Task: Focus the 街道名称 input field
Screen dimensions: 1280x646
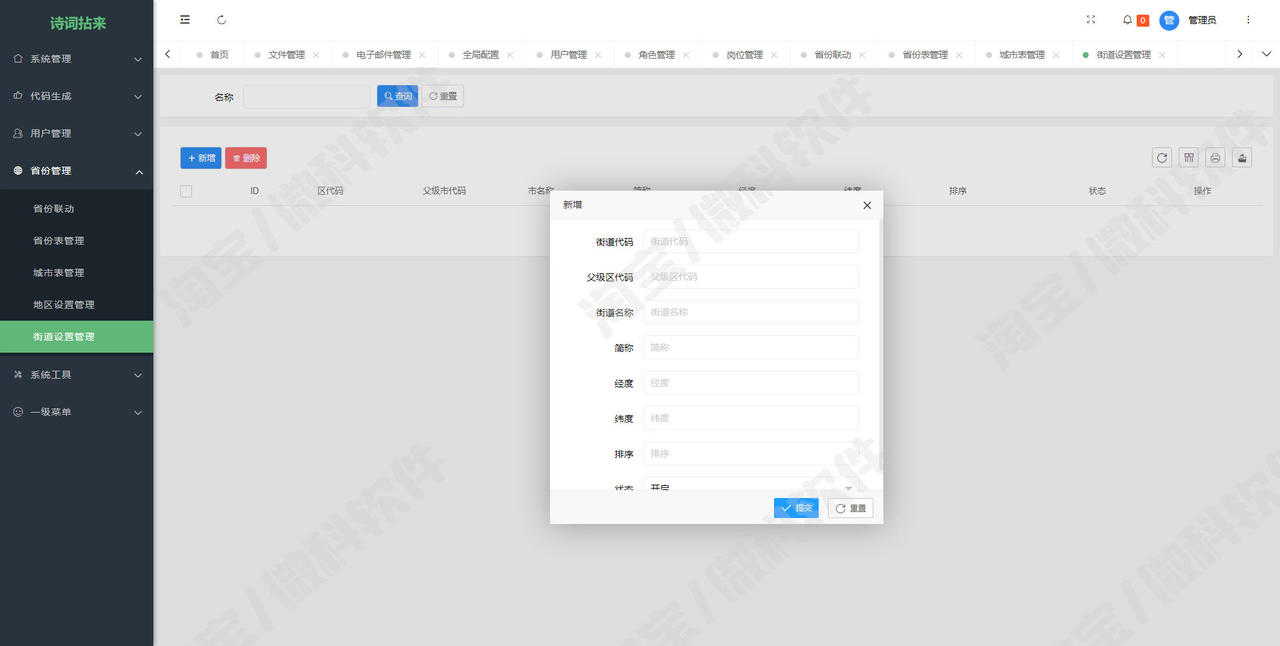Action: 751,312
